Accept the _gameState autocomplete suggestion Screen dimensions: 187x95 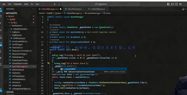pyautogui.click(x=93, y=69)
